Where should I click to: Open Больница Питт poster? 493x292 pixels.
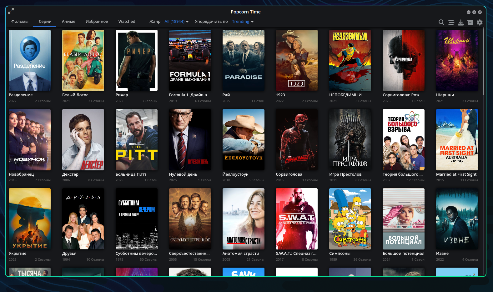point(137,140)
